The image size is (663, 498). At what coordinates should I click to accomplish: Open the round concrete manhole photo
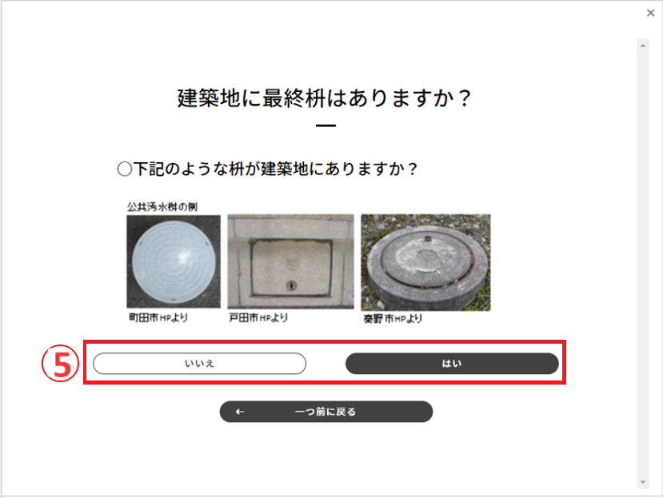click(425, 262)
